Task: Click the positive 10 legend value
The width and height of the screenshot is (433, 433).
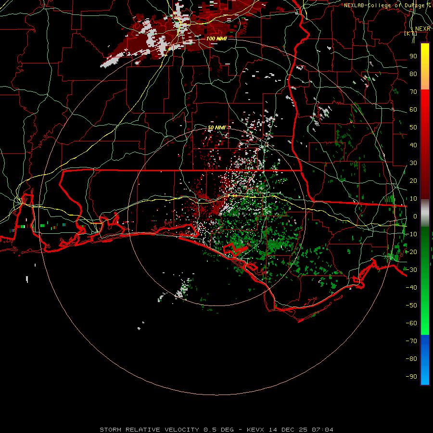Action: (x=413, y=199)
